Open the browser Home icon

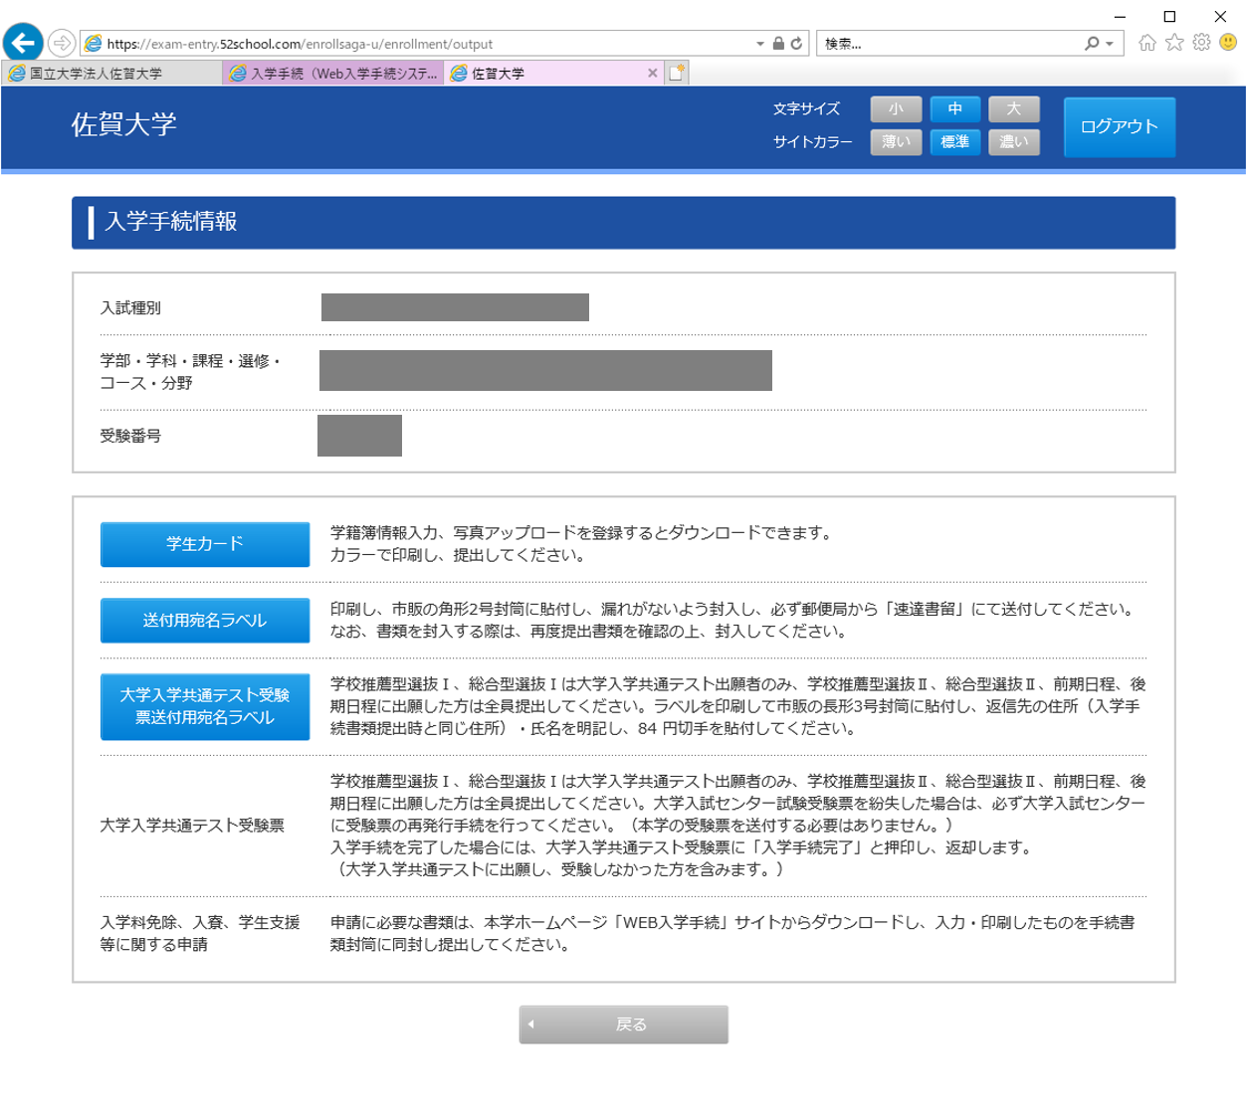[1147, 43]
